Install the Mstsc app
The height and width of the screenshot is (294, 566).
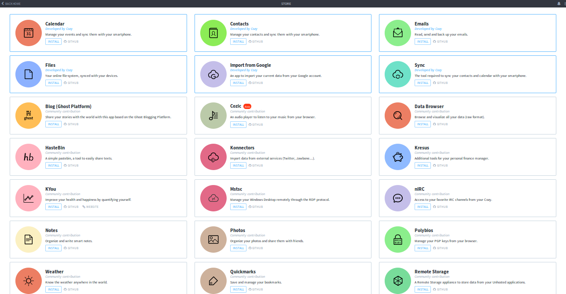[239, 207]
